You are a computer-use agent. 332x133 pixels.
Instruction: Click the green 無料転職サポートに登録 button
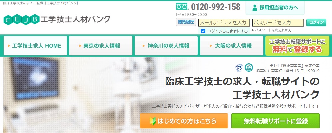[275, 121]
